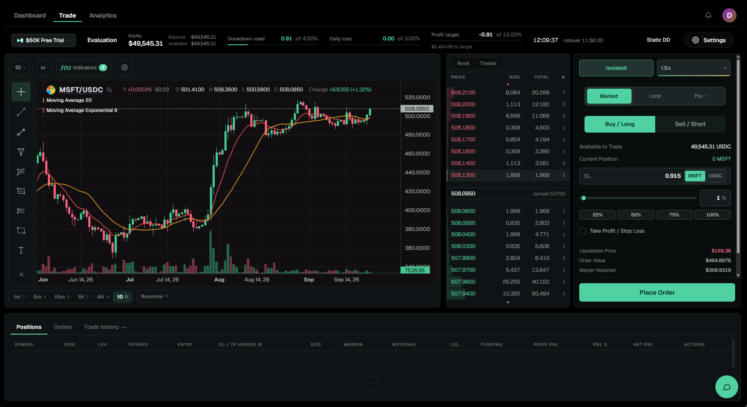Open the $50K Free Trial account dropdown
Screen dimensions: 747x407
pos(43,40)
